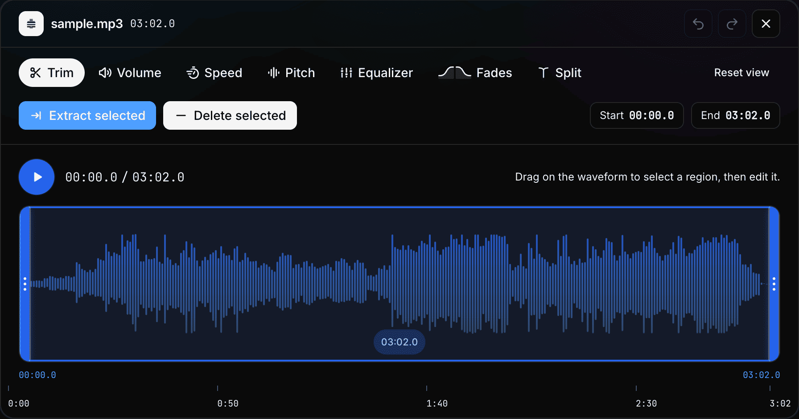Click Delete selected button

pyautogui.click(x=230, y=115)
